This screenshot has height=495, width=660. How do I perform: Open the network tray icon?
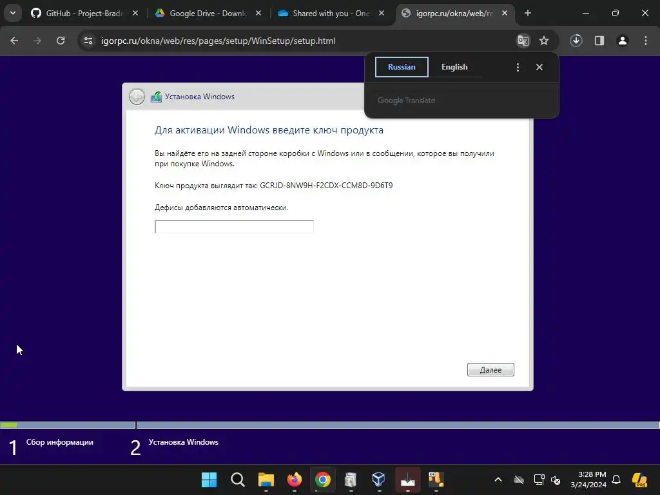point(539,480)
